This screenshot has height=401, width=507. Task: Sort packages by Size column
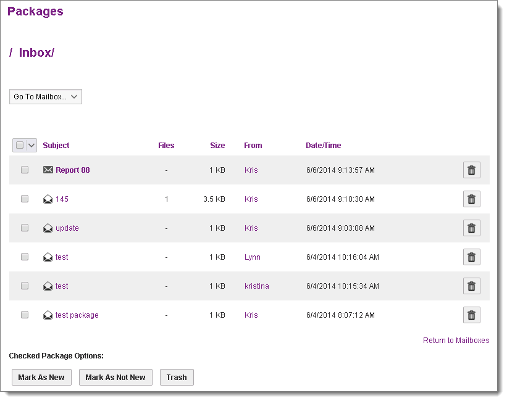pos(217,146)
